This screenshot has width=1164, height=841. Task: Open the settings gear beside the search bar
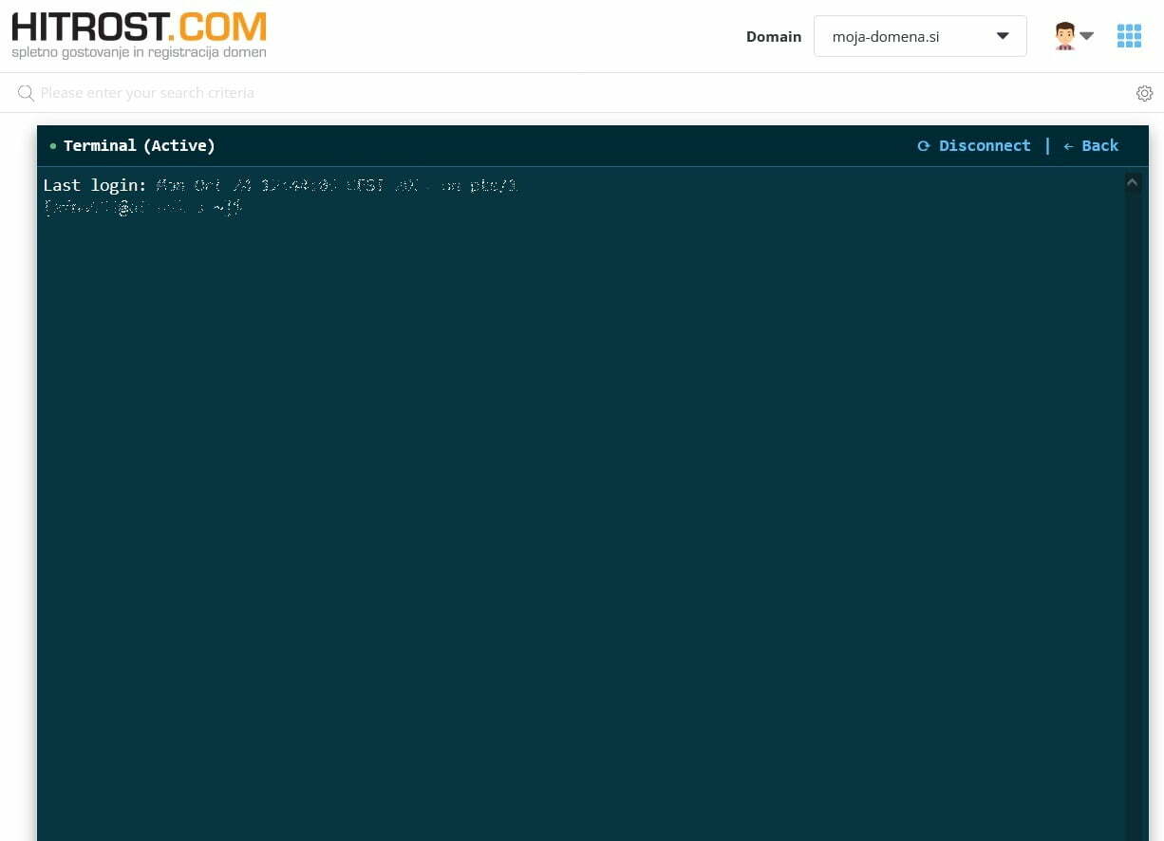pyautogui.click(x=1144, y=93)
